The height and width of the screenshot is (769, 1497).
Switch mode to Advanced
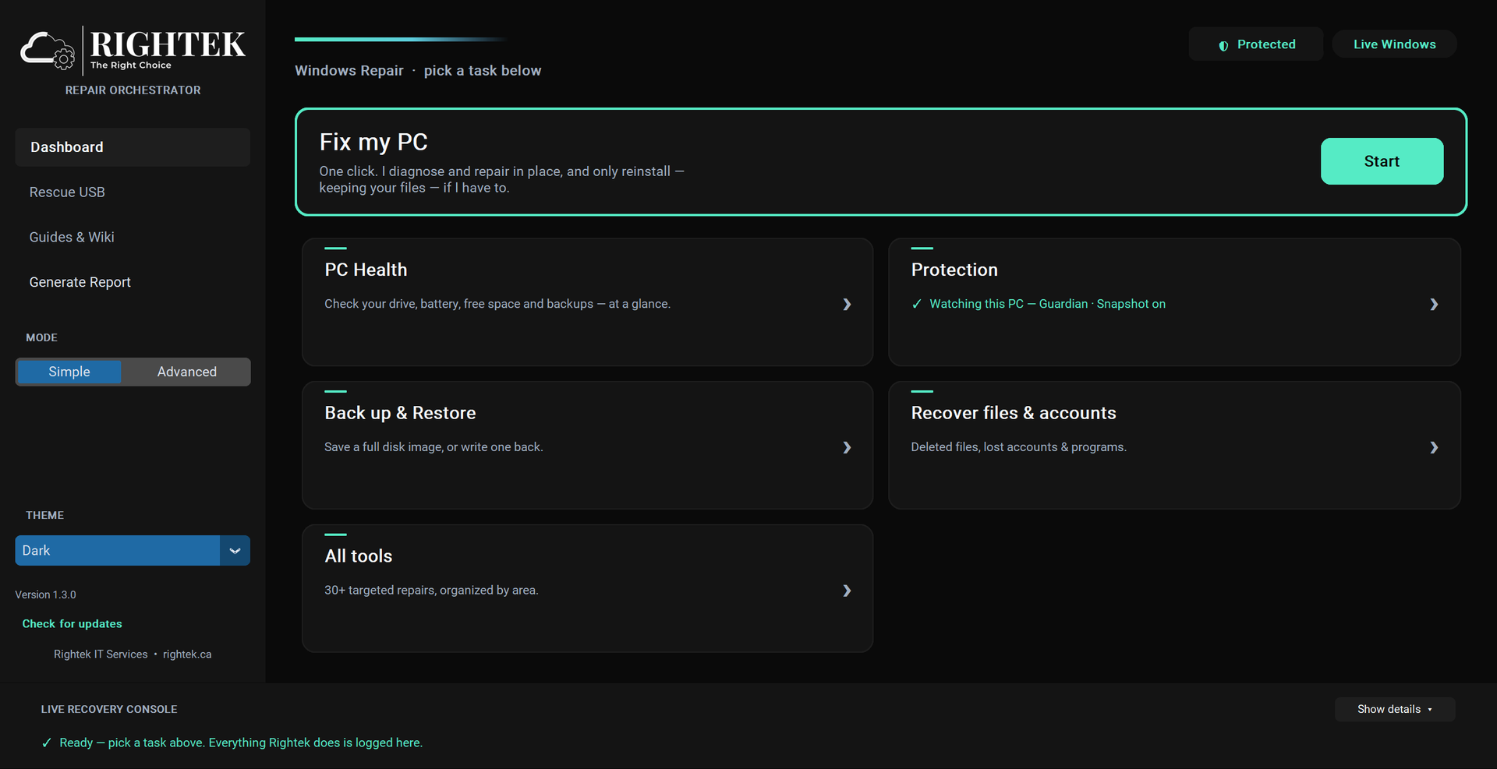click(187, 372)
